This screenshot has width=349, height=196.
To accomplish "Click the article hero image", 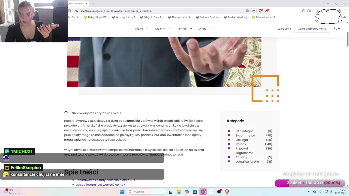I will tap(164, 62).
